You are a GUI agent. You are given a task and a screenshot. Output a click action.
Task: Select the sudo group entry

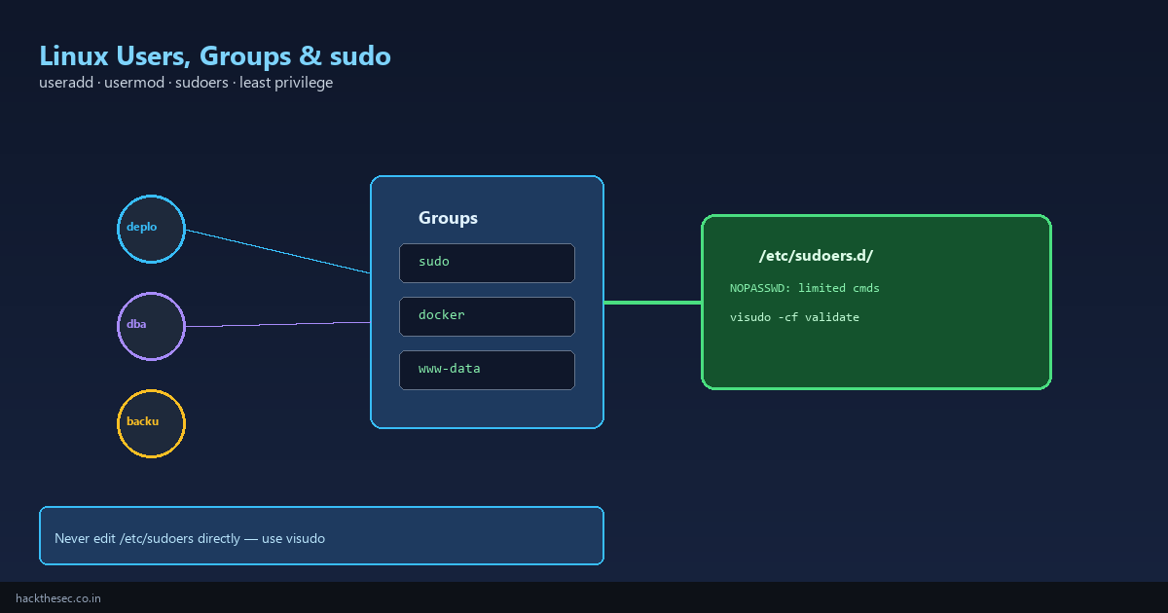pos(487,263)
